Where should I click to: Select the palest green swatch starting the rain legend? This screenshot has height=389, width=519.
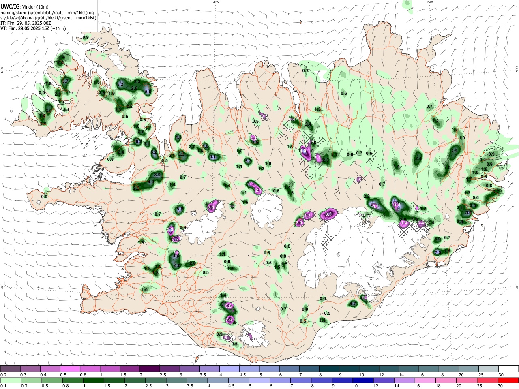point(10,380)
